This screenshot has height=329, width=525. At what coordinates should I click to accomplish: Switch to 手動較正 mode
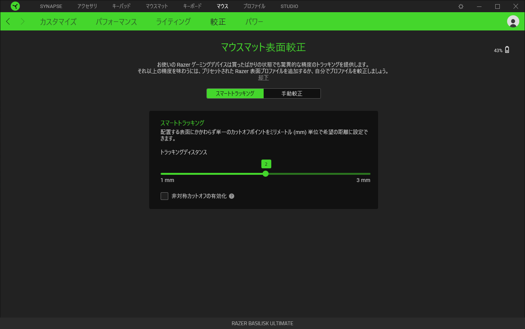tap(292, 93)
